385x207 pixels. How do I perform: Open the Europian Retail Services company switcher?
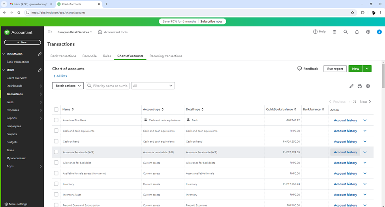tap(75, 32)
